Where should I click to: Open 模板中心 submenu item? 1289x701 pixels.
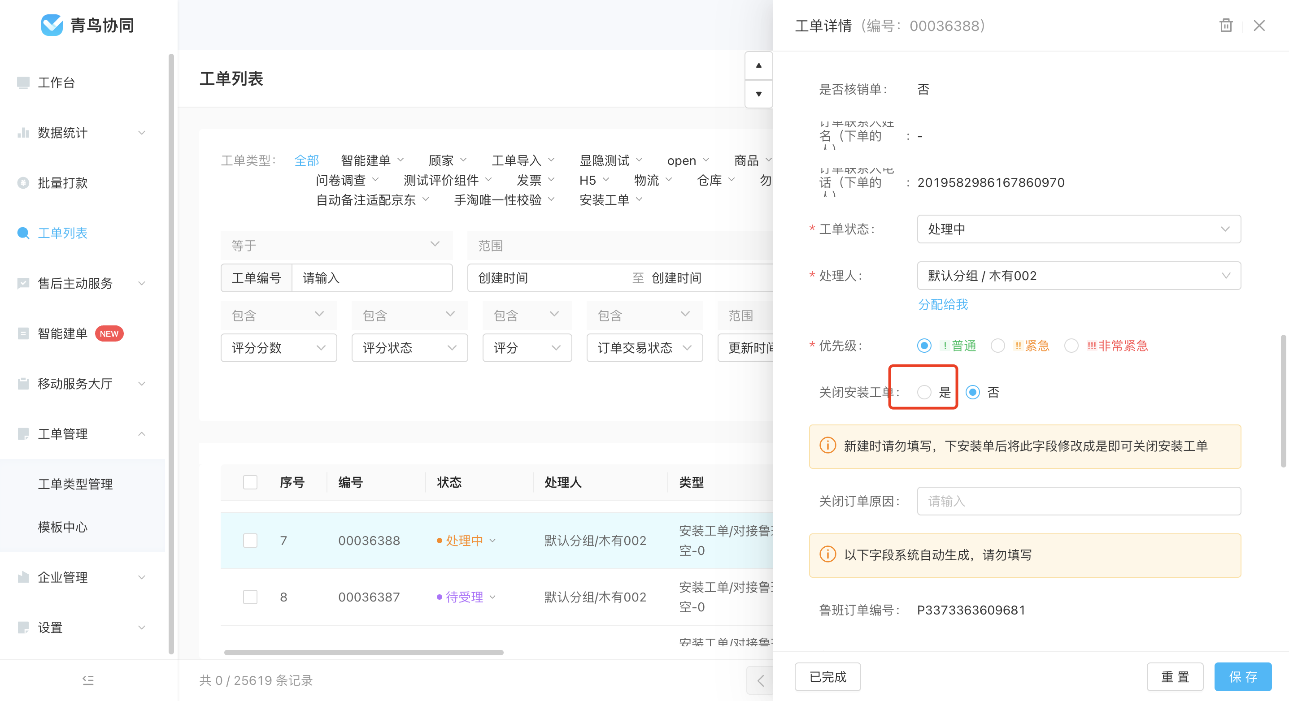point(62,527)
